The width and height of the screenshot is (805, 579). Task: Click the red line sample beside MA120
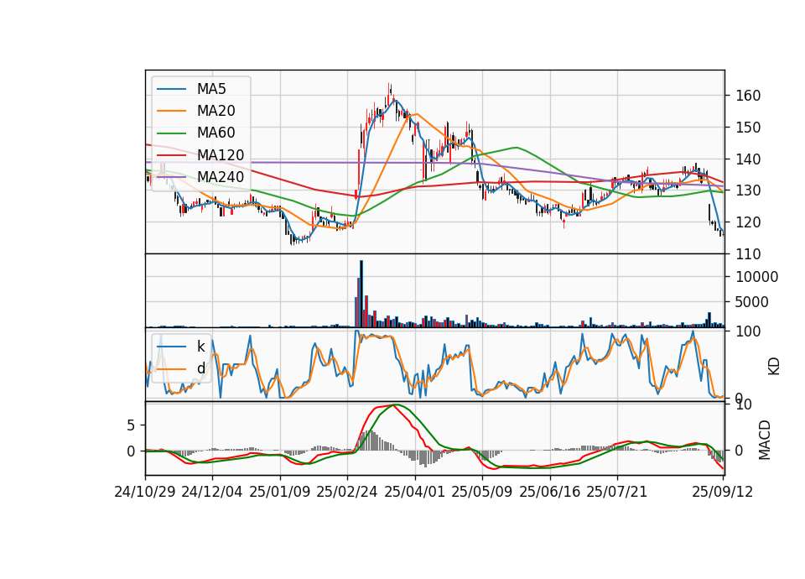click(x=171, y=156)
